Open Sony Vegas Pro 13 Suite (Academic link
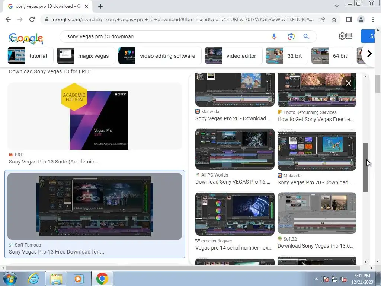The image size is (381, 286). [x=54, y=162]
